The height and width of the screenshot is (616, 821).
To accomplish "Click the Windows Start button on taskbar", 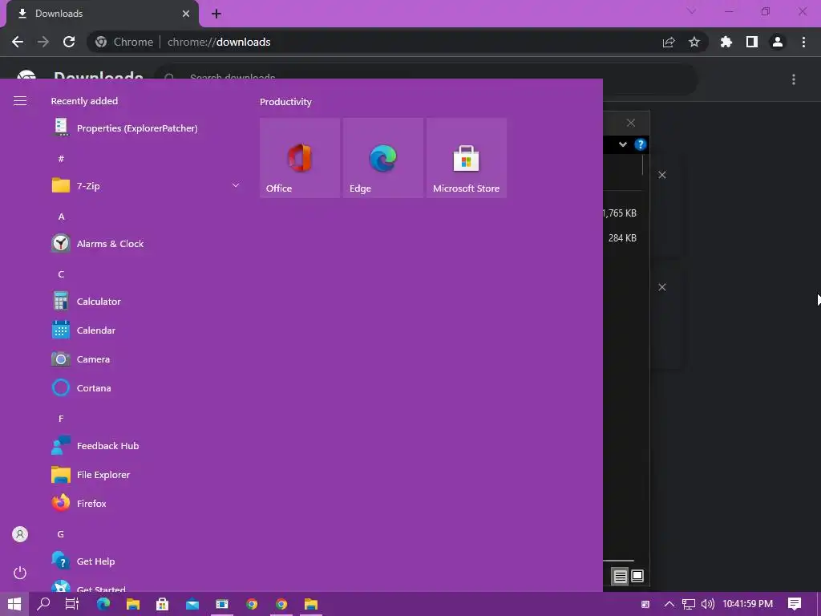I will click(14, 604).
